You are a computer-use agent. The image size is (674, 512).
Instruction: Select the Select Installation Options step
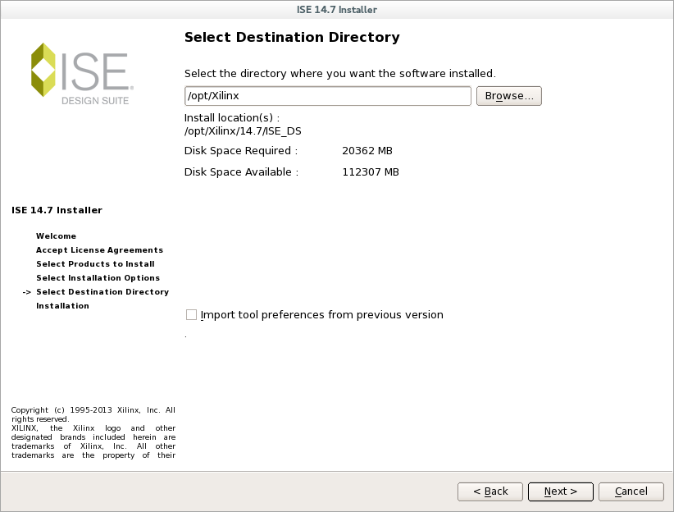point(98,278)
